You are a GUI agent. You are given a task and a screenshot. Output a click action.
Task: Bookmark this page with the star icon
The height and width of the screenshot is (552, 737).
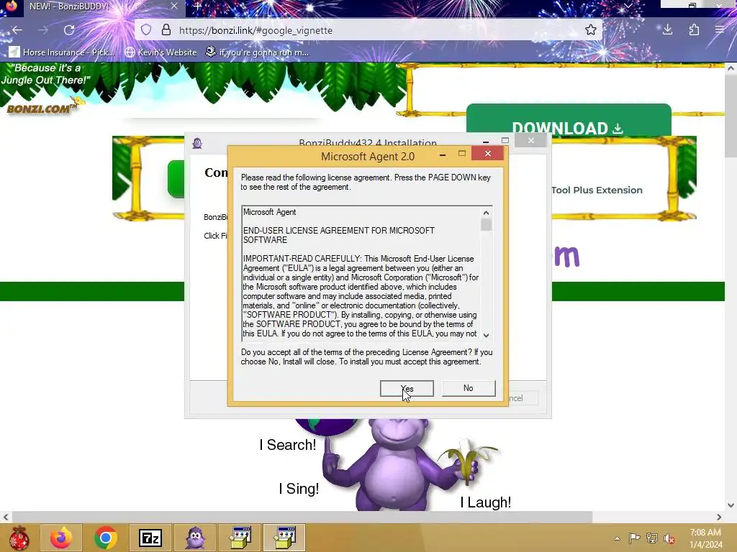591,30
